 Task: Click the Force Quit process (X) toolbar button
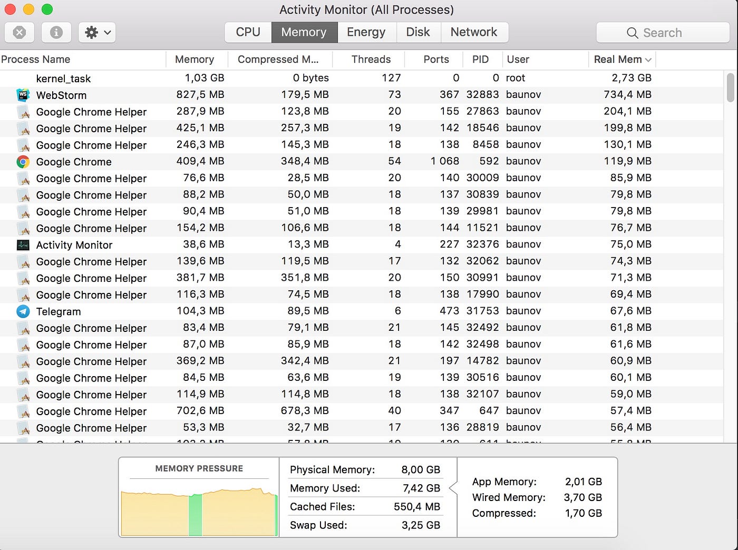(x=20, y=33)
